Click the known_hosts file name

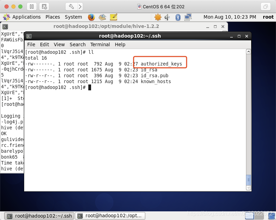[156, 81]
